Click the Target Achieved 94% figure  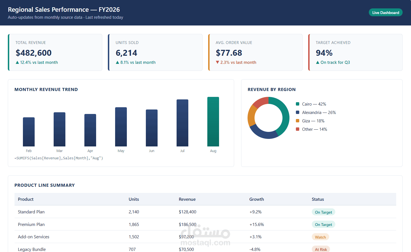pyautogui.click(x=324, y=53)
